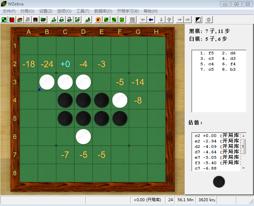Open the 开局学习(B) menu
The image size is (254, 206).
point(128,11)
